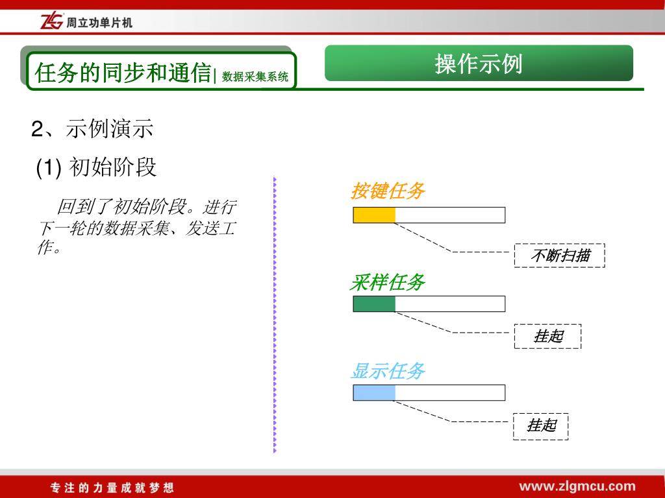Click the light blue 显示任务 label
This screenshot has width=665, height=498.
[x=387, y=371]
